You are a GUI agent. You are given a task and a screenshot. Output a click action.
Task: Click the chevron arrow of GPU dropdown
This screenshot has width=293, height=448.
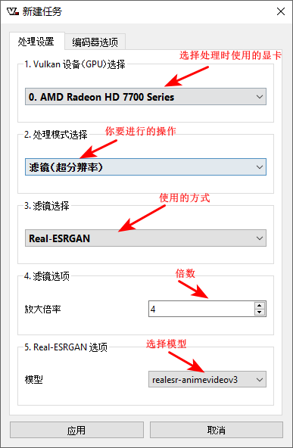coord(260,97)
